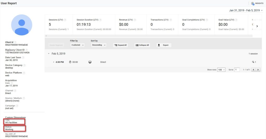Click the sg_user_id value at bottom
Screen dimensions: 266x139
point(16,136)
